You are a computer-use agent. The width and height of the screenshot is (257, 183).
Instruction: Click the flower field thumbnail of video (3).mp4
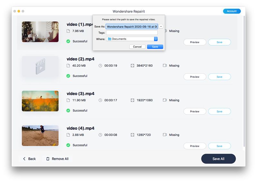click(x=40, y=101)
